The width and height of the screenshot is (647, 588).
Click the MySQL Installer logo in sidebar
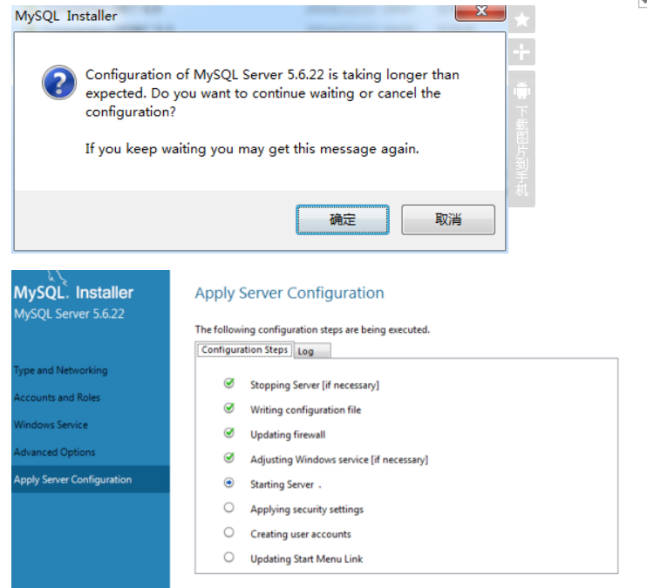coord(73,287)
